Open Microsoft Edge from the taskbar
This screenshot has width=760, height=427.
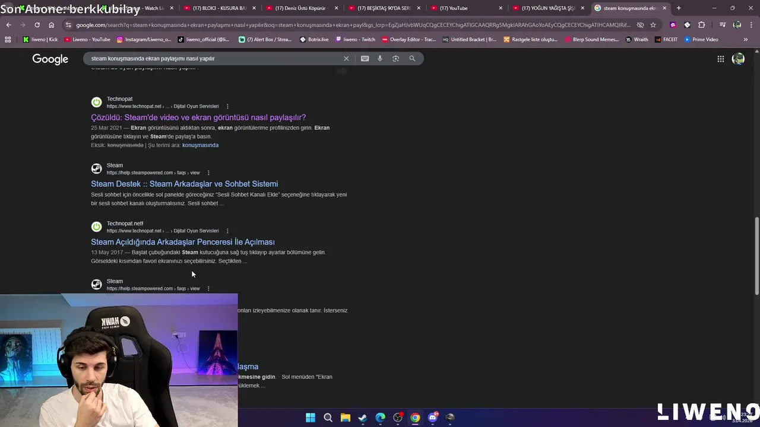coord(380,418)
